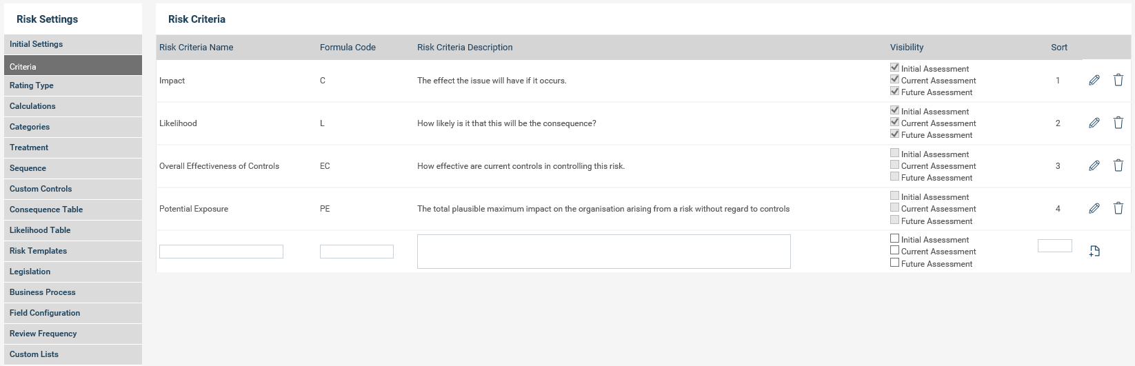
Task: Edit the Likelihood criteria row
Action: tap(1094, 123)
